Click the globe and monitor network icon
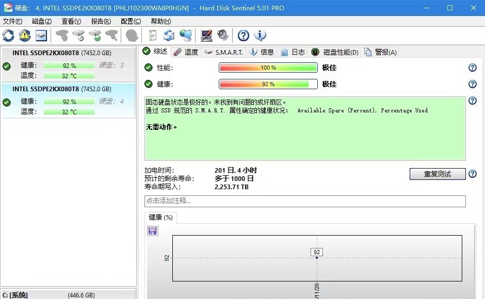Viewport: 485px width, 299px height. (186, 36)
